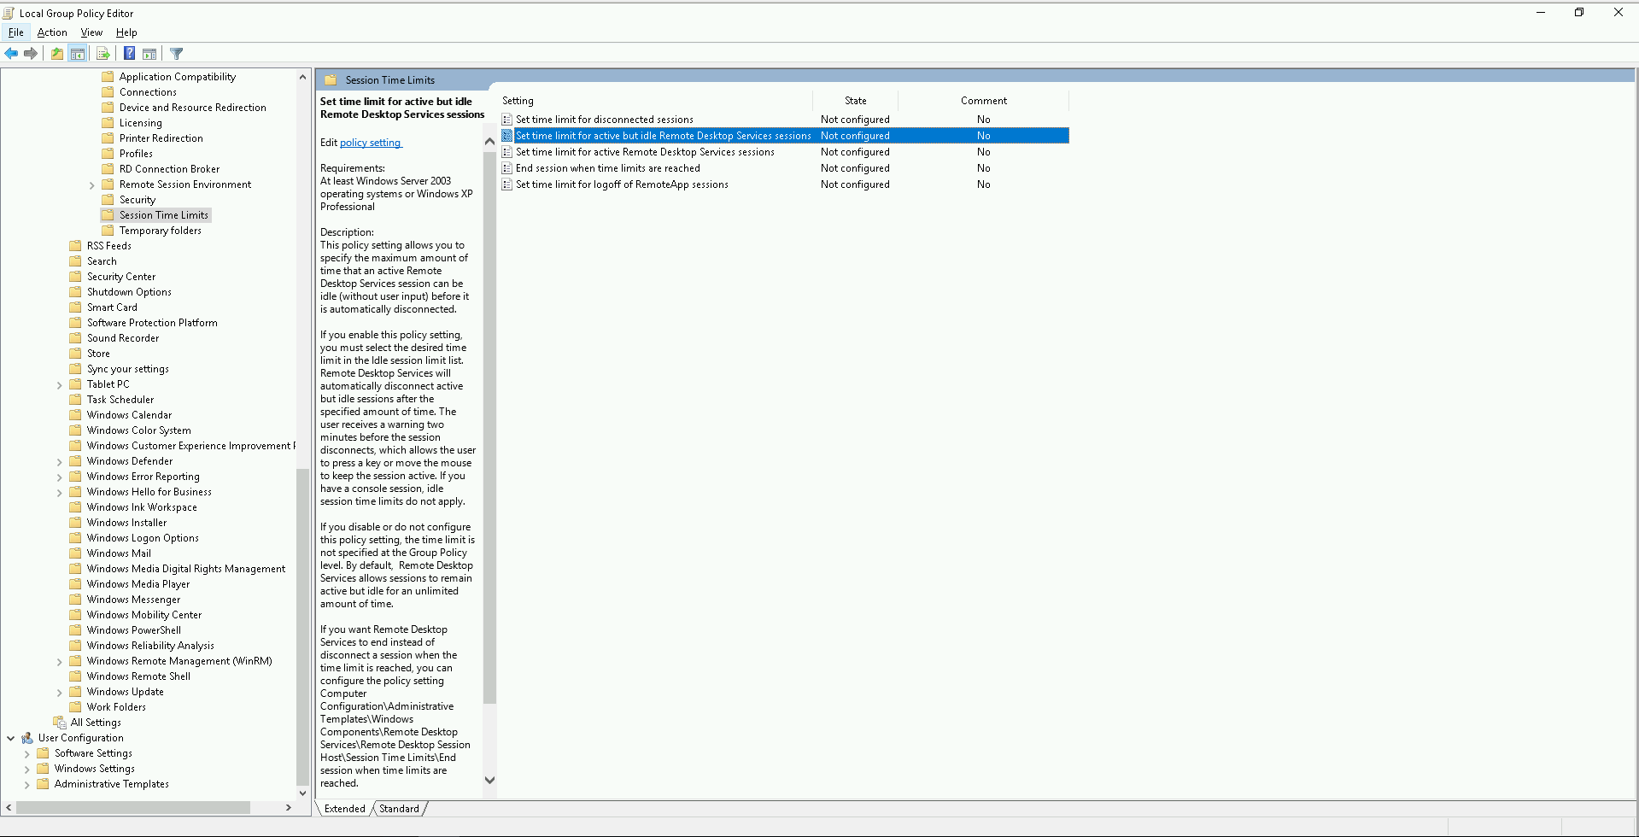This screenshot has height=837, width=1639.
Task: Expand Windows Hello for Business node
Action: [60, 493]
